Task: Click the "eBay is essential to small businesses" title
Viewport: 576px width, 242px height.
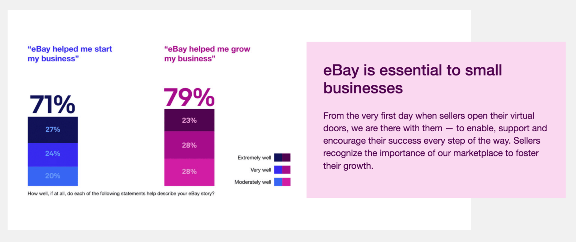Action: click(x=412, y=79)
